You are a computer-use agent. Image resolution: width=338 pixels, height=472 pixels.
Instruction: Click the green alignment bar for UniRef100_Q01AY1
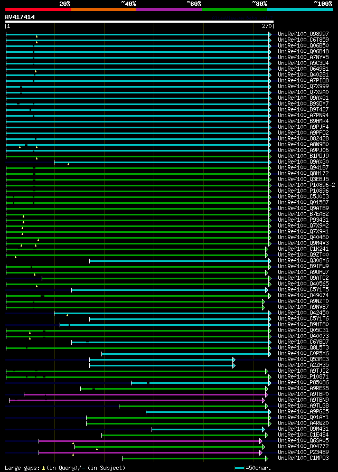(179, 418)
